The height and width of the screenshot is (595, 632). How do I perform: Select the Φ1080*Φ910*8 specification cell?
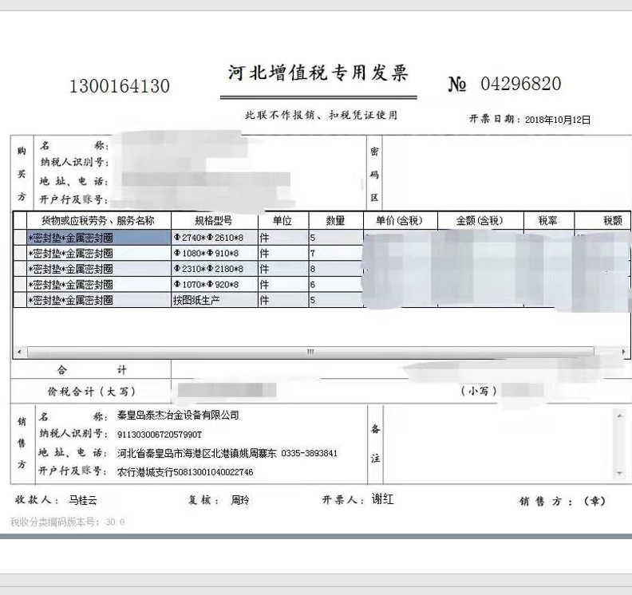213,254
